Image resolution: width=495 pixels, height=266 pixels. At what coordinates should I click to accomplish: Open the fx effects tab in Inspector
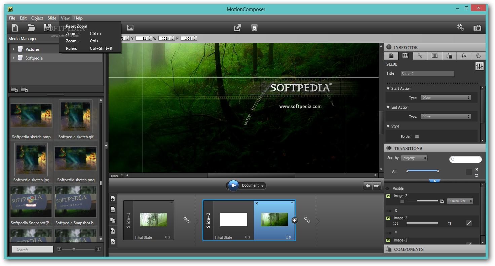(x=464, y=56)
